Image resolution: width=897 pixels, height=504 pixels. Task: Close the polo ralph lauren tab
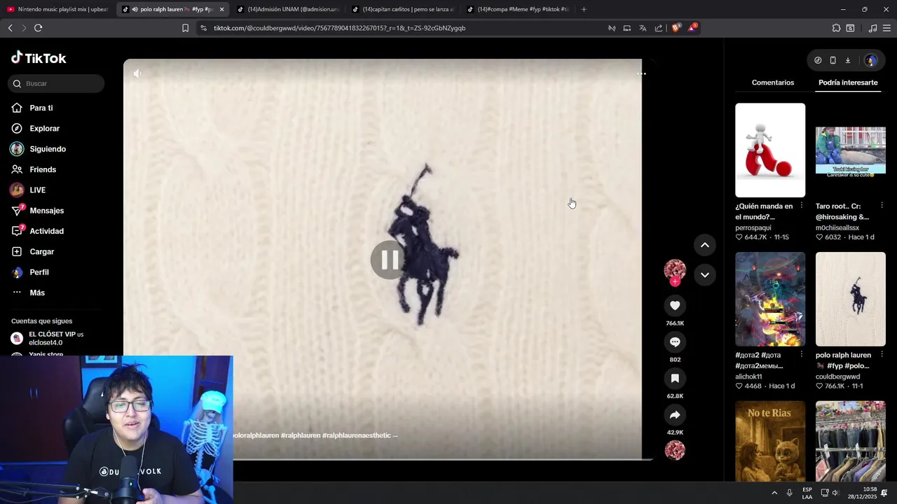coord(221,9)
